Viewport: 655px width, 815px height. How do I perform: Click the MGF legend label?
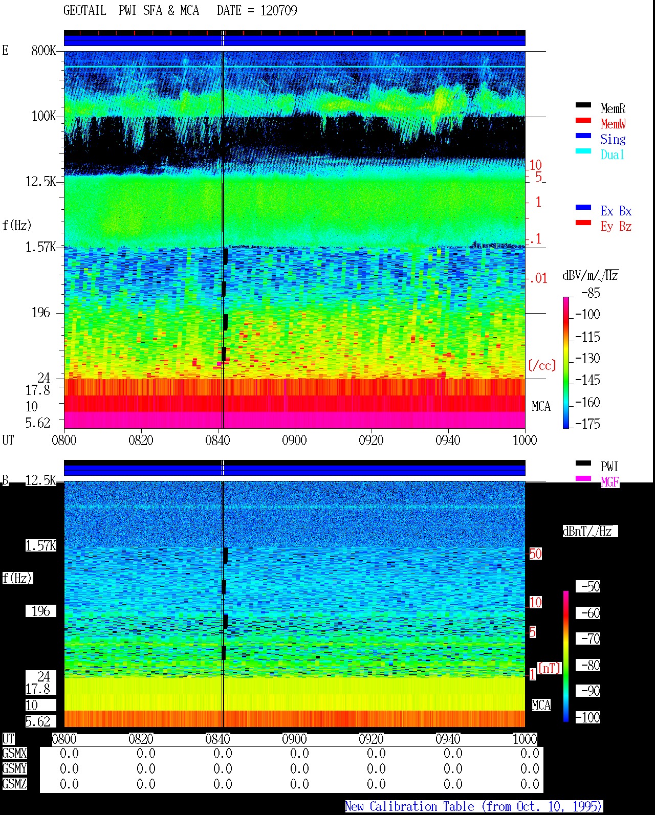pyautogui.click(x=610, y=482)
